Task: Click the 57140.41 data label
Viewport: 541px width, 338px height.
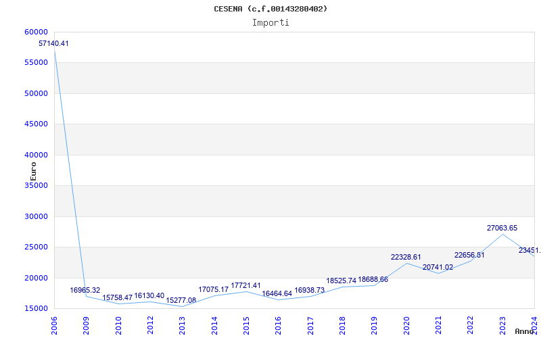Action: (x=53, y=43)
